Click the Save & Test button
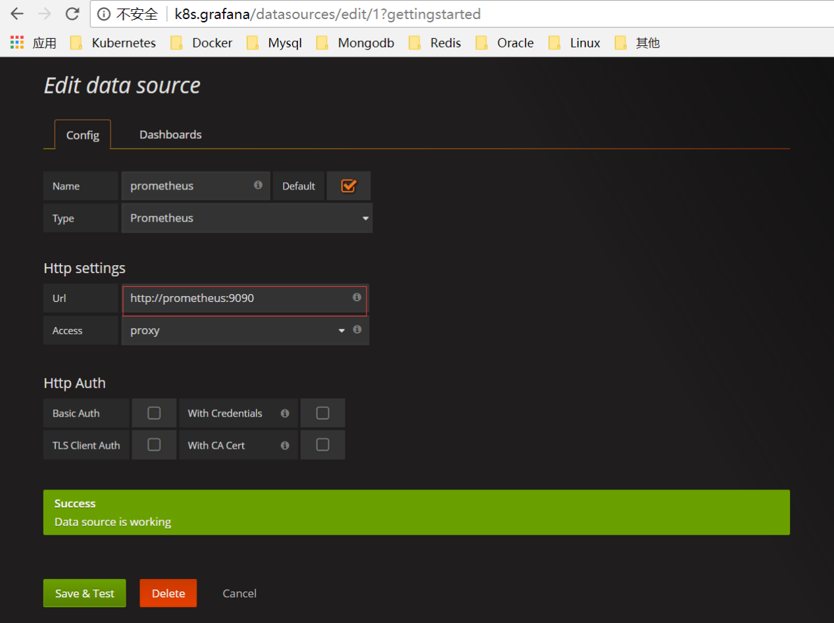Viewport: 834px width, 623px height. coord(85,593)
